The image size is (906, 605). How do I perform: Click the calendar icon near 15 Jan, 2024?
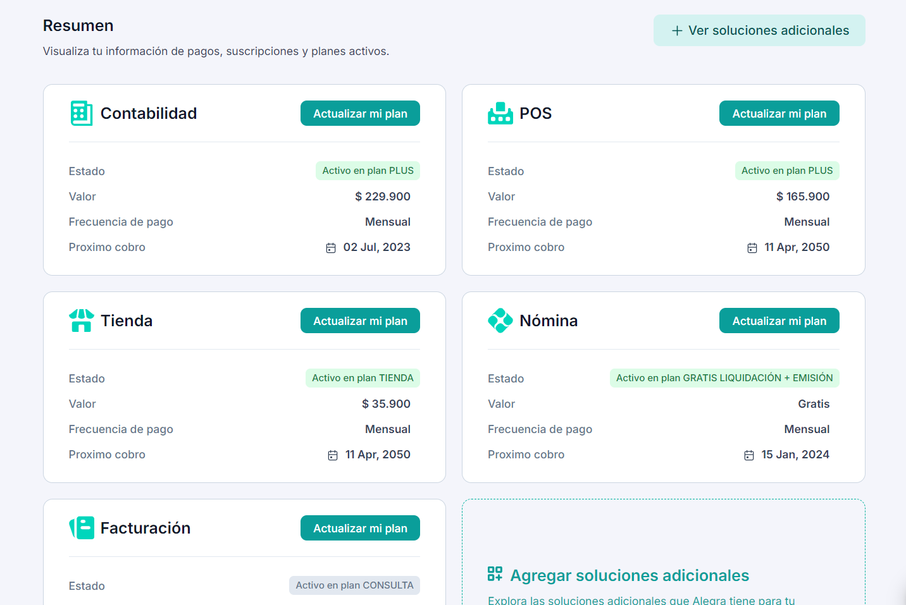click(x=748, y=455)
